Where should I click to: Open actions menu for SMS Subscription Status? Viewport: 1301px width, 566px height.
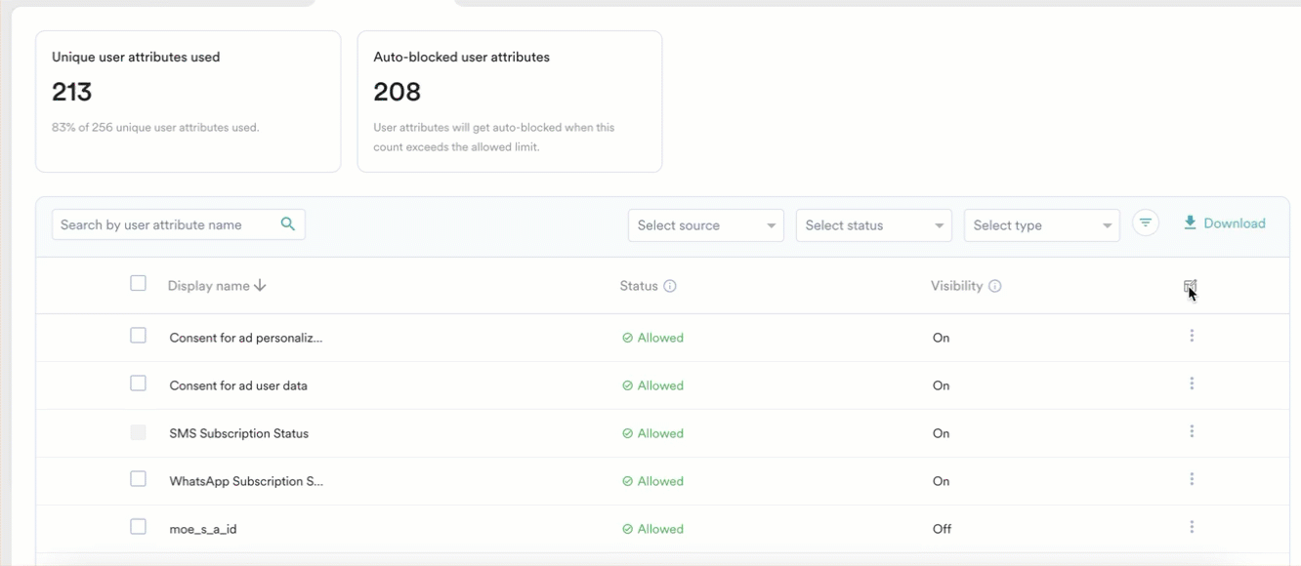point(1192,431)
